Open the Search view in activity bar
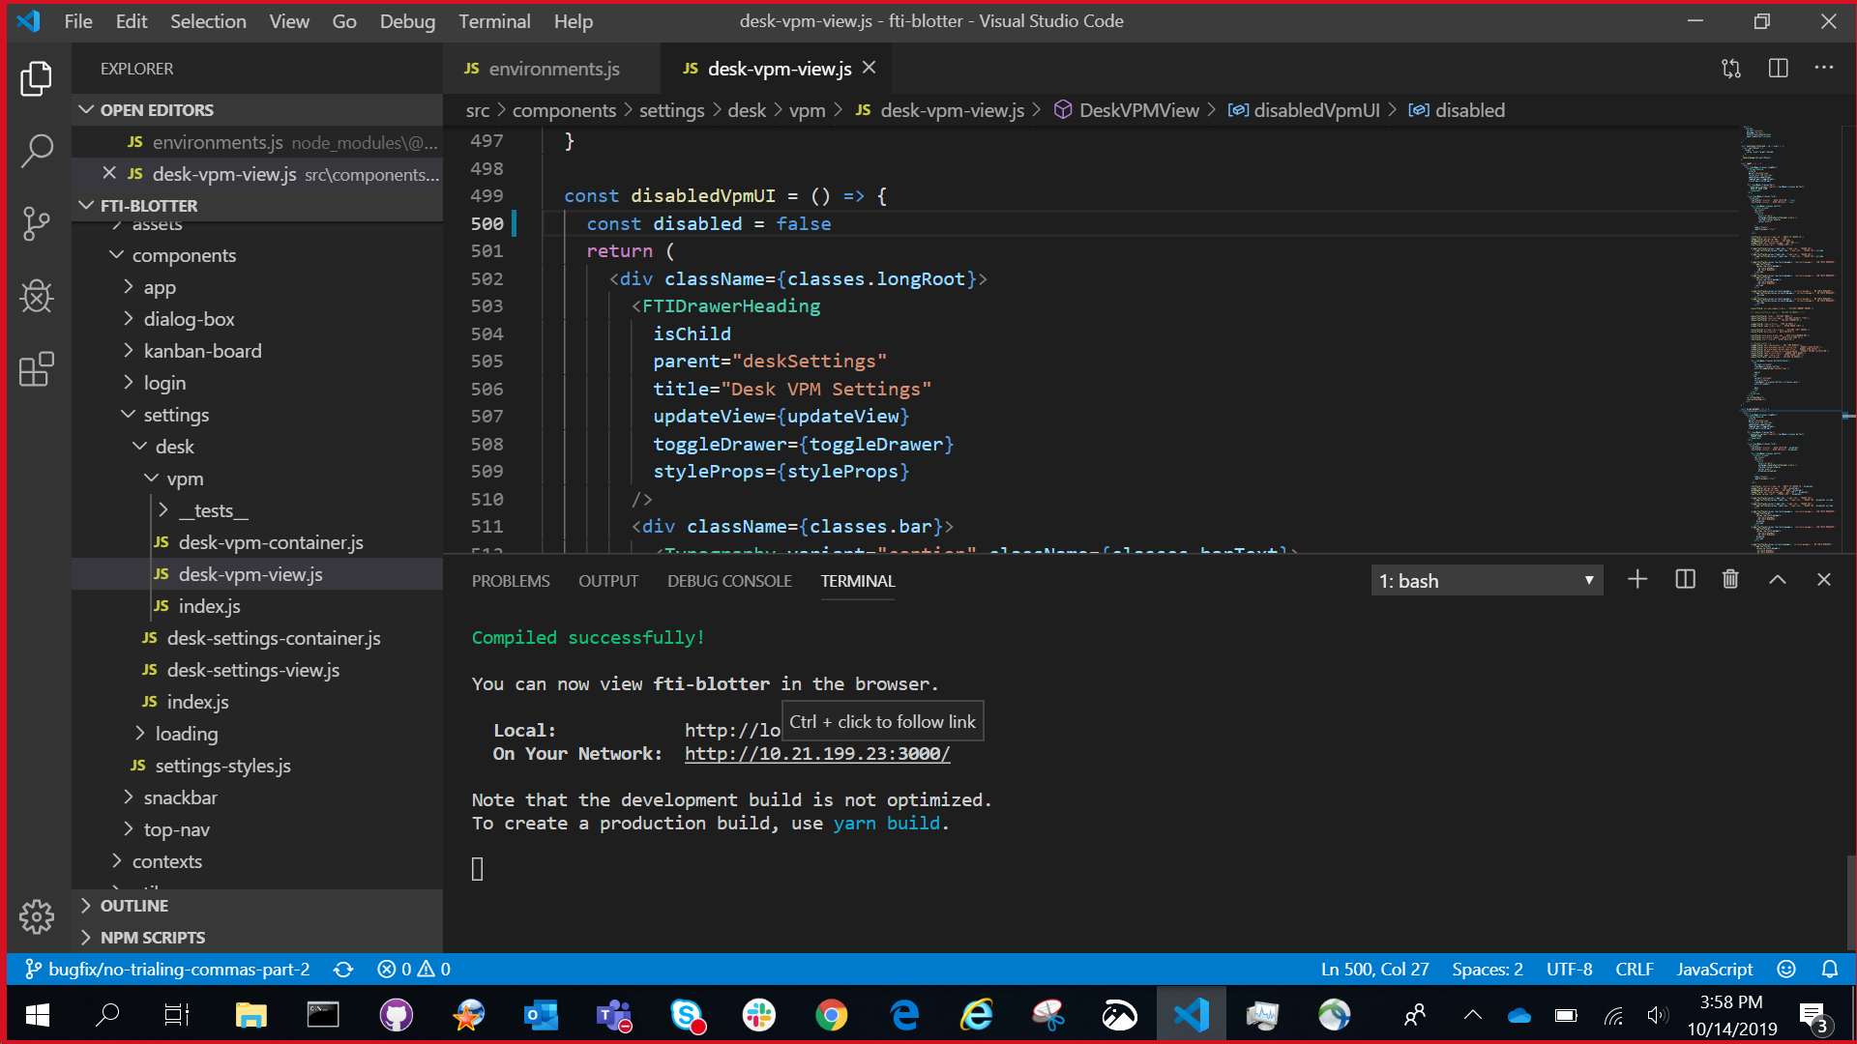 point(37,151)
